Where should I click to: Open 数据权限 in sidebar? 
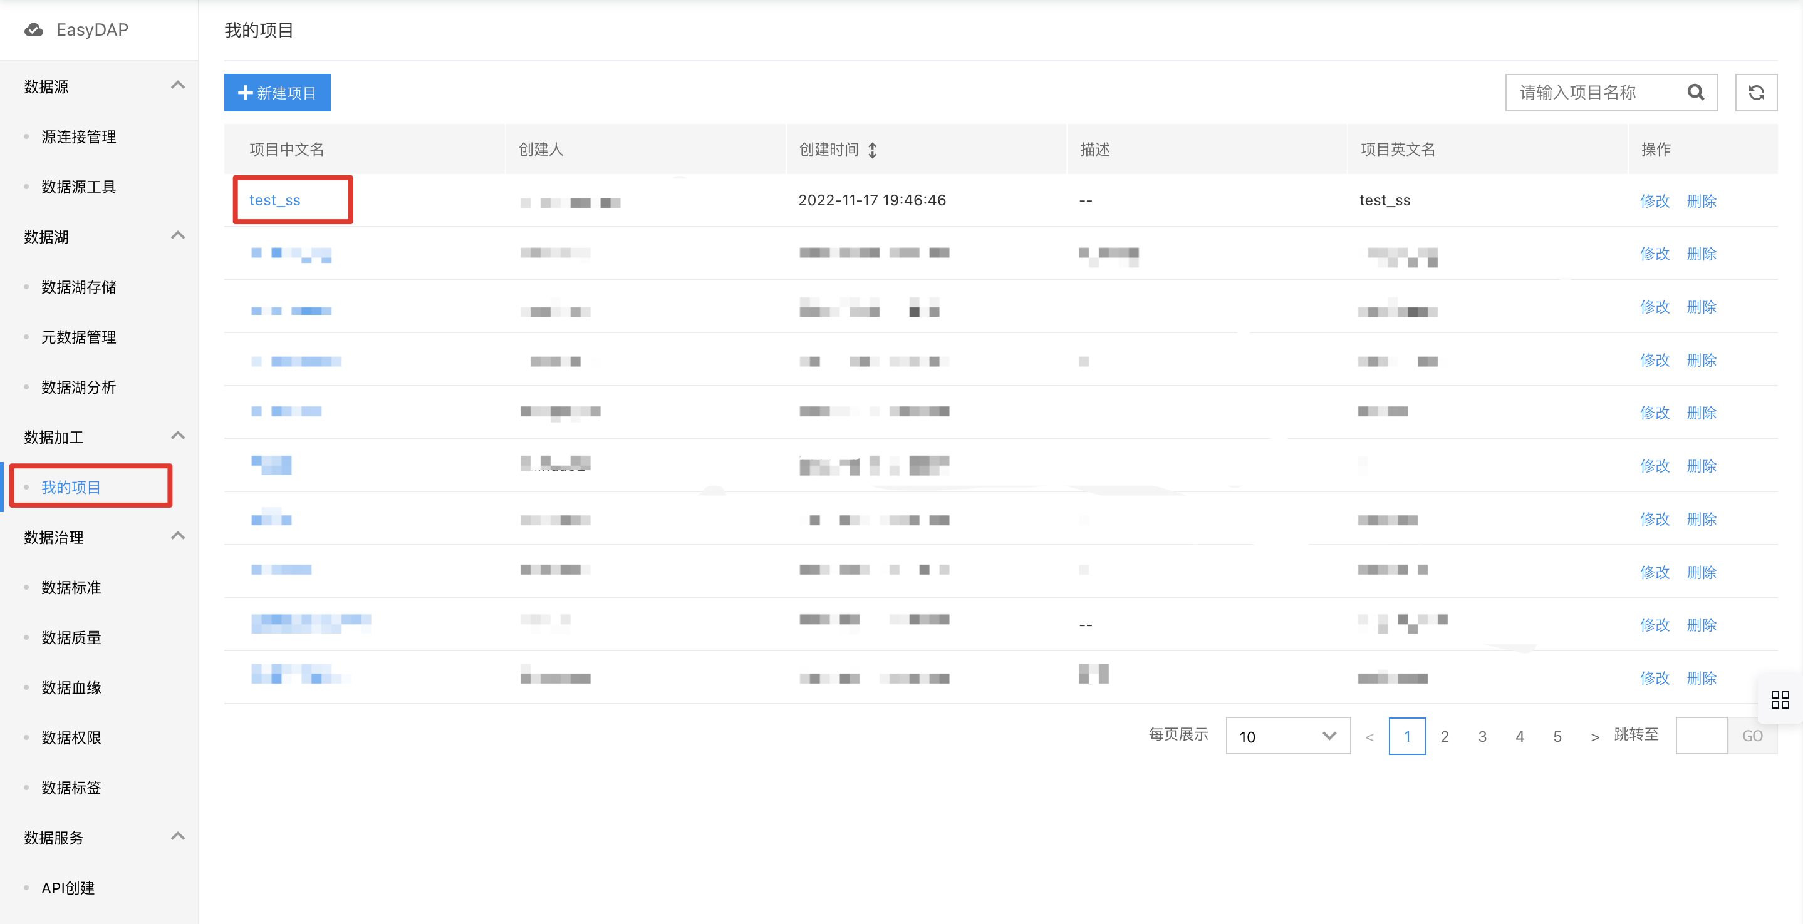point(71,738)
